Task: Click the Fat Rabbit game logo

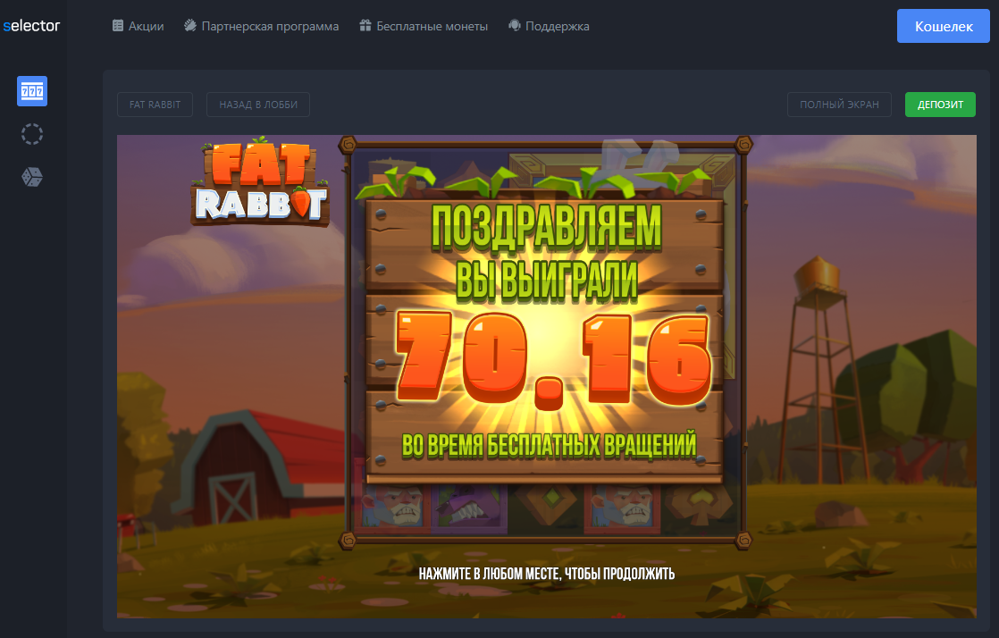Action: 260,181
